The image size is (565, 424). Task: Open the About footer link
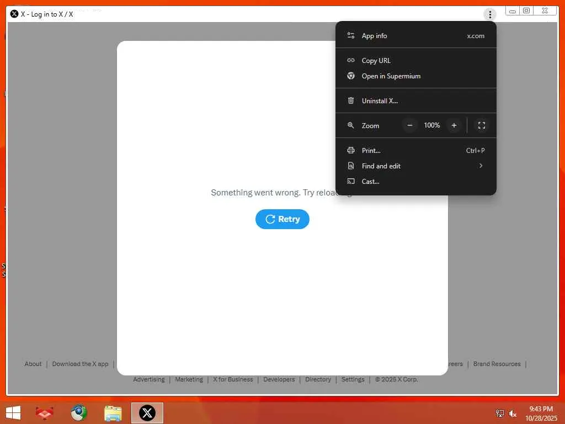[x=33, y=364]
